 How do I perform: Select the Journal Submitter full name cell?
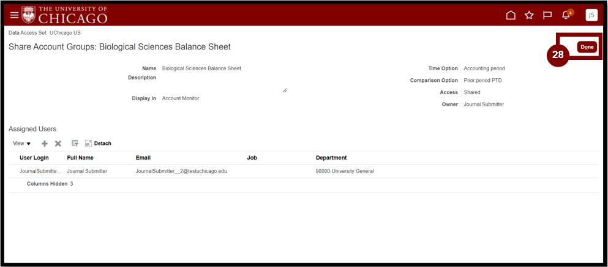point(87,171)
